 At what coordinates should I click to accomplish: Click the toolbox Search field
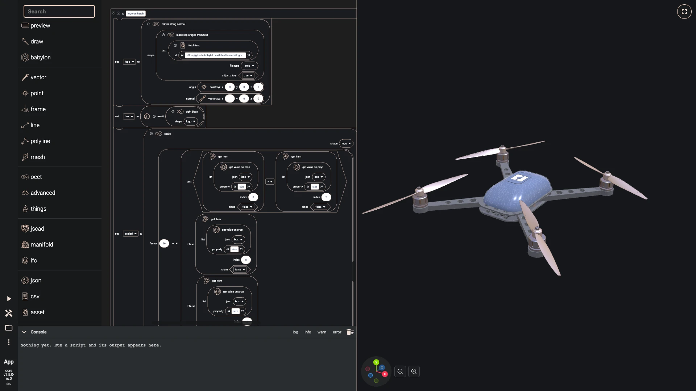(x=59, y=12)
